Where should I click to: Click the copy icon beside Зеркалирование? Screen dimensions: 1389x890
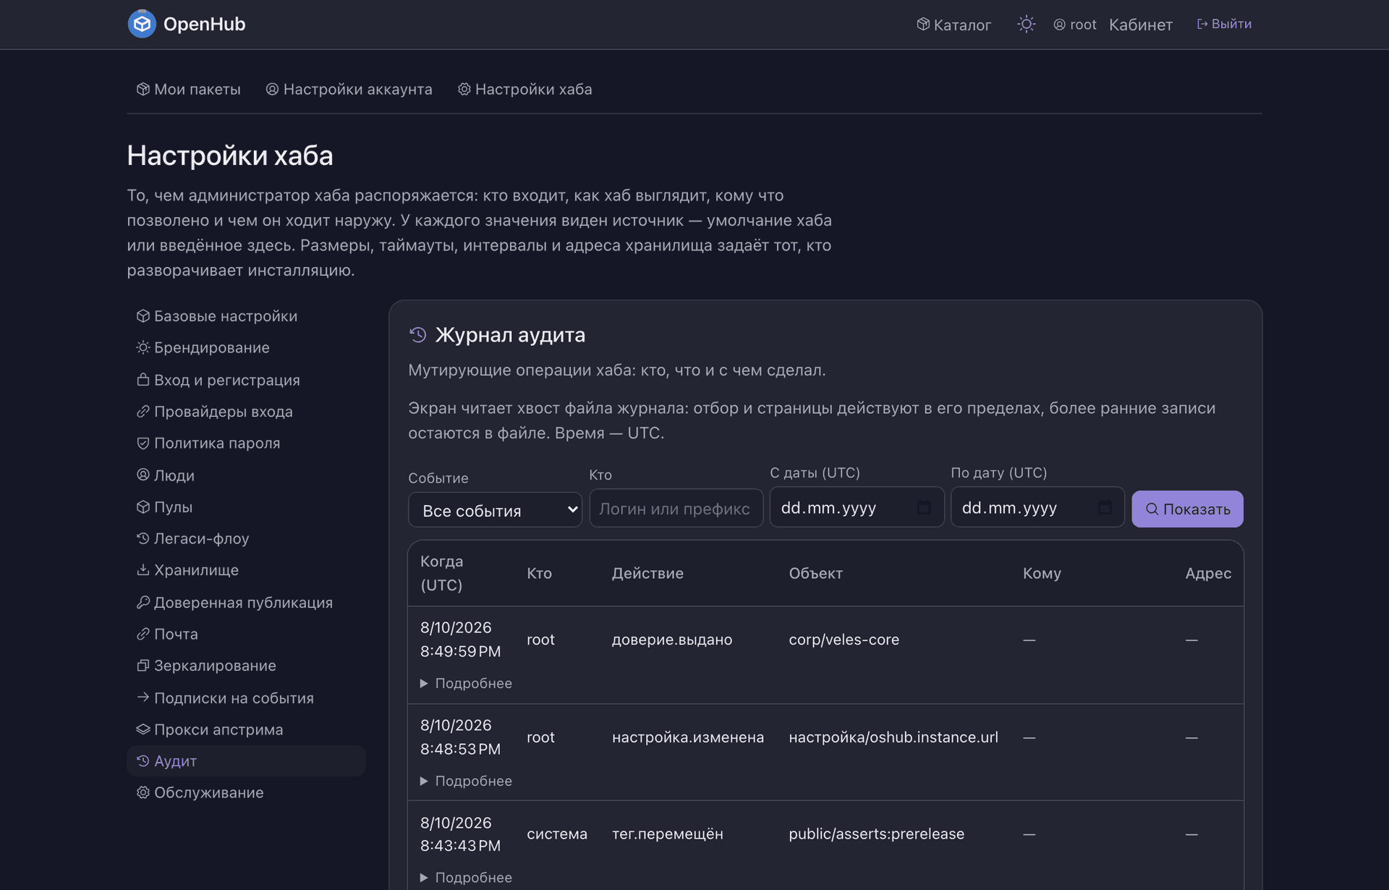[143, 666]
